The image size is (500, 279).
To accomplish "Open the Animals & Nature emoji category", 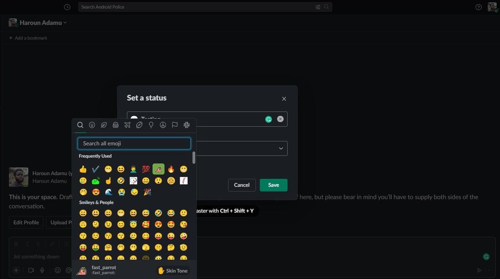I will (x=104, y=125).
